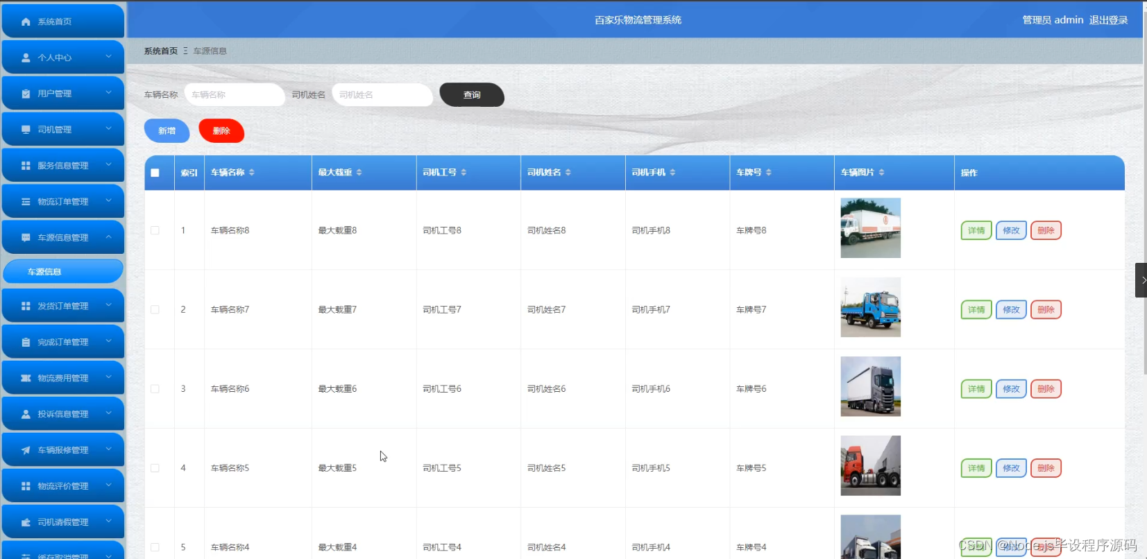Image resolution: width=1147 pixels, height=559 pixels.
Task: Click the folder icon beside 司机请假管理
Action: click(x=26, y=522)
